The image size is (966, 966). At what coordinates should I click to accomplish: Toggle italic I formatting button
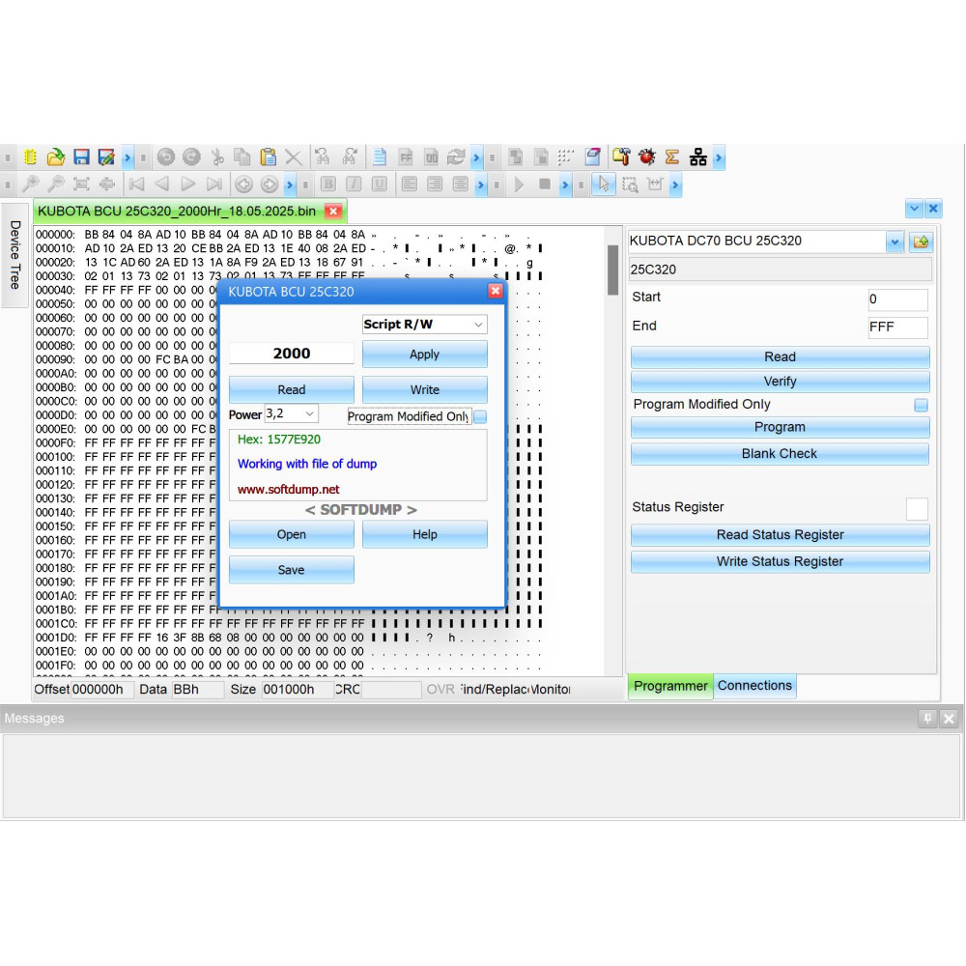tap(354, 184)
